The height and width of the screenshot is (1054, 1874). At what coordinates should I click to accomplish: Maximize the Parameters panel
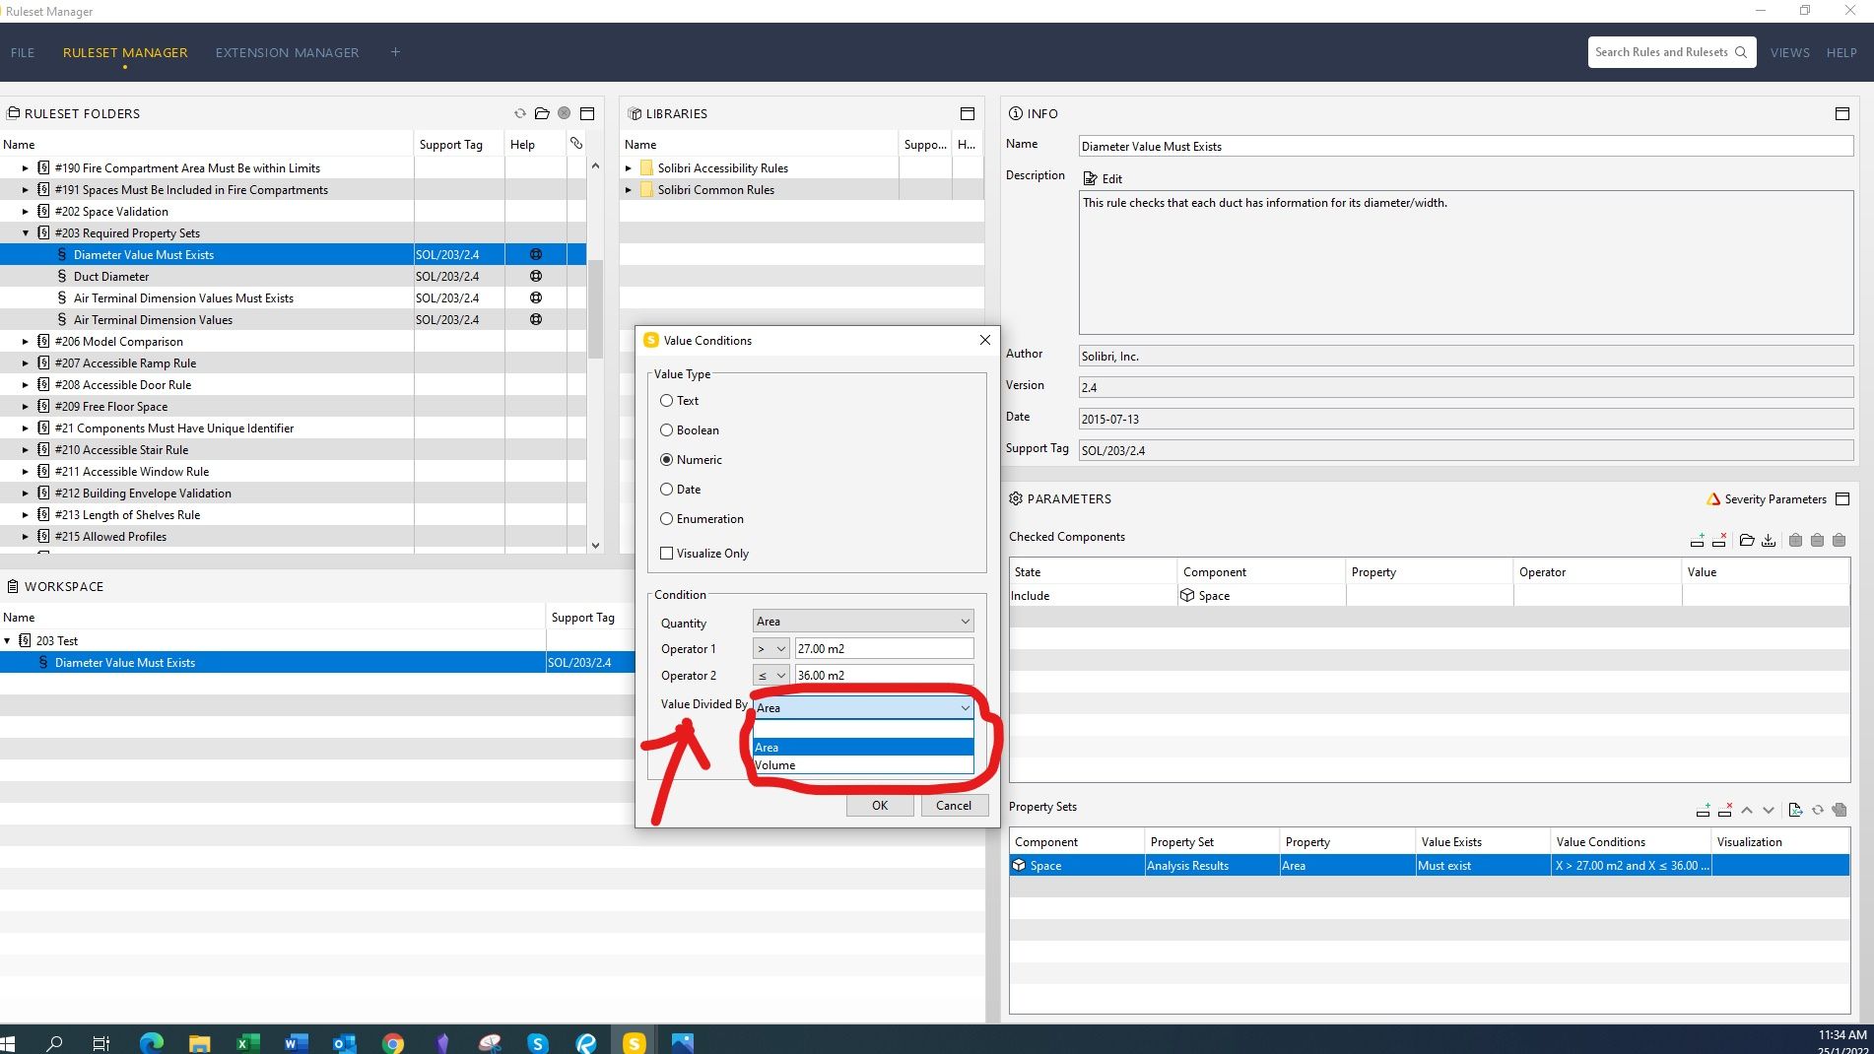coord(1842,498)
